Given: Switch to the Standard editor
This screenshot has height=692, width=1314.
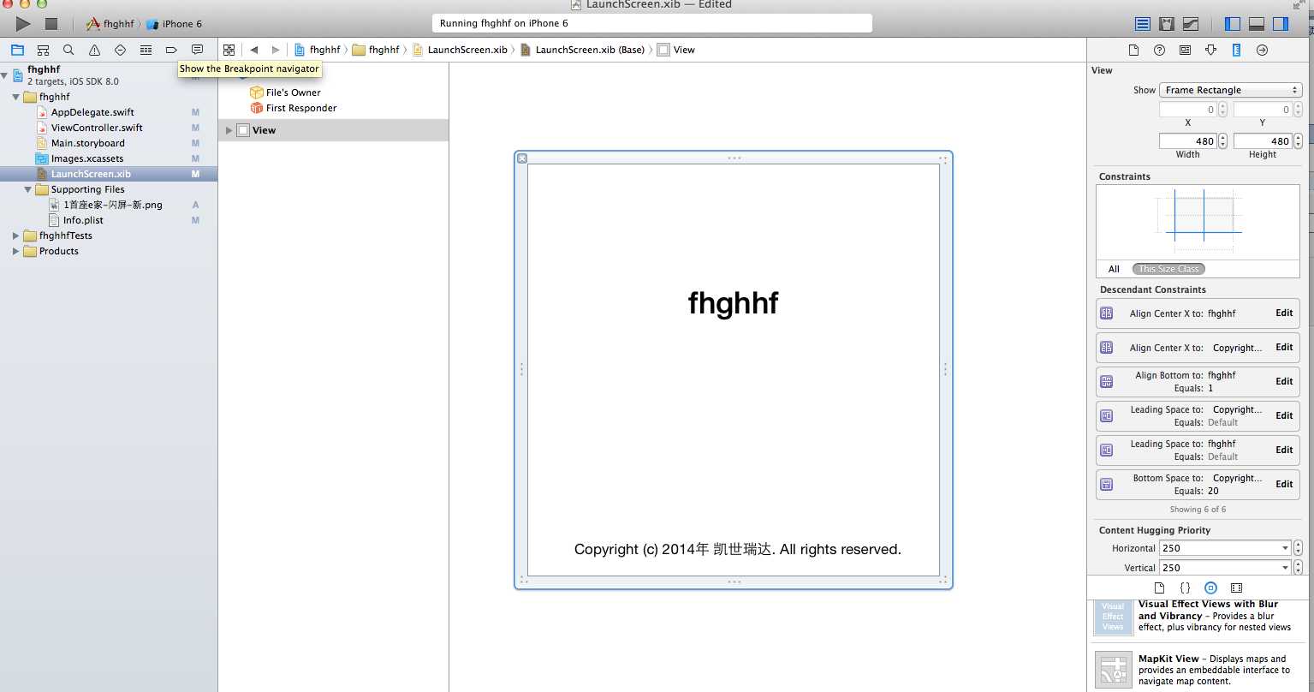Looking at the screenshot, I should click(1143, 24).
